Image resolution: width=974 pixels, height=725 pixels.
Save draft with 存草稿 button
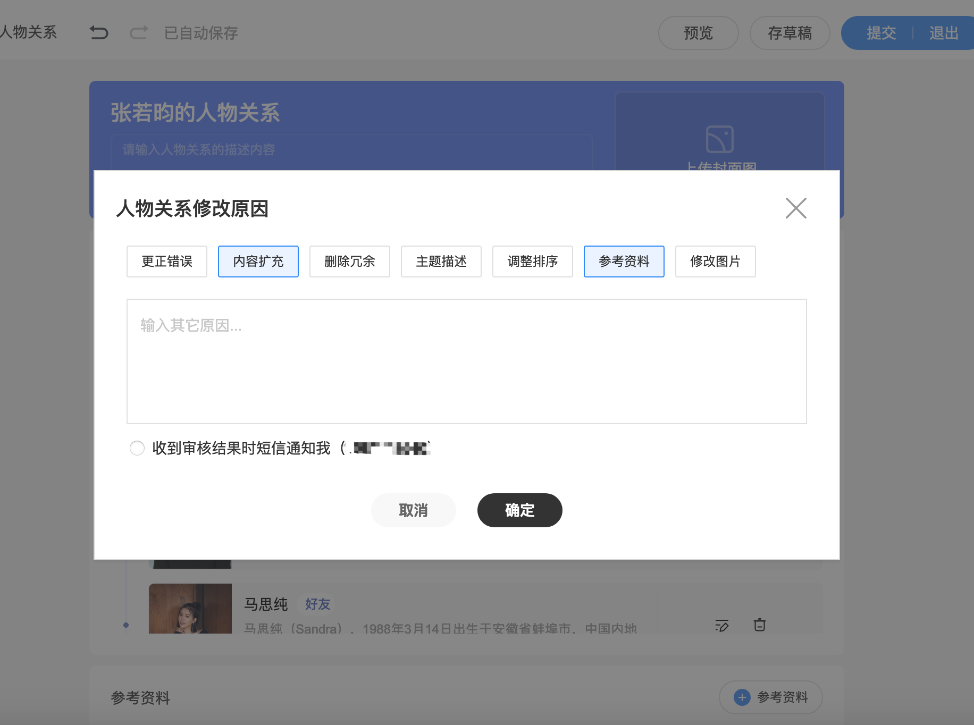pos(790,33)
